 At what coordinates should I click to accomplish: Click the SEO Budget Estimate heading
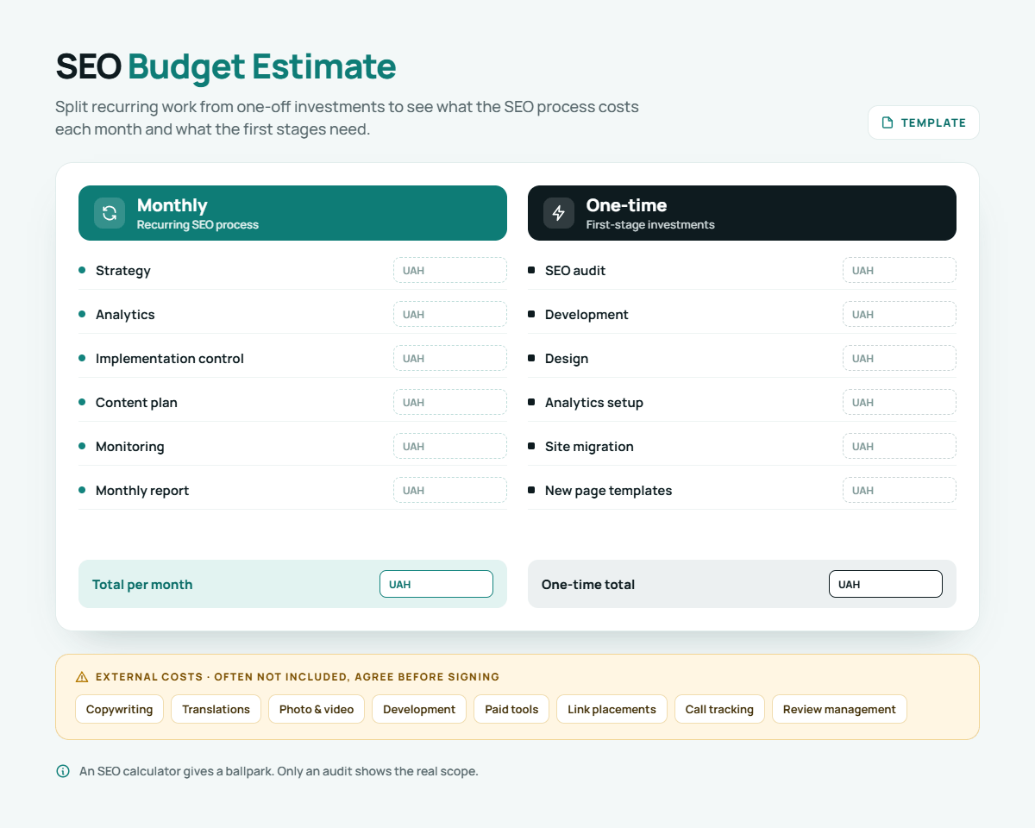pyautogui.click(x=226, y=66)
